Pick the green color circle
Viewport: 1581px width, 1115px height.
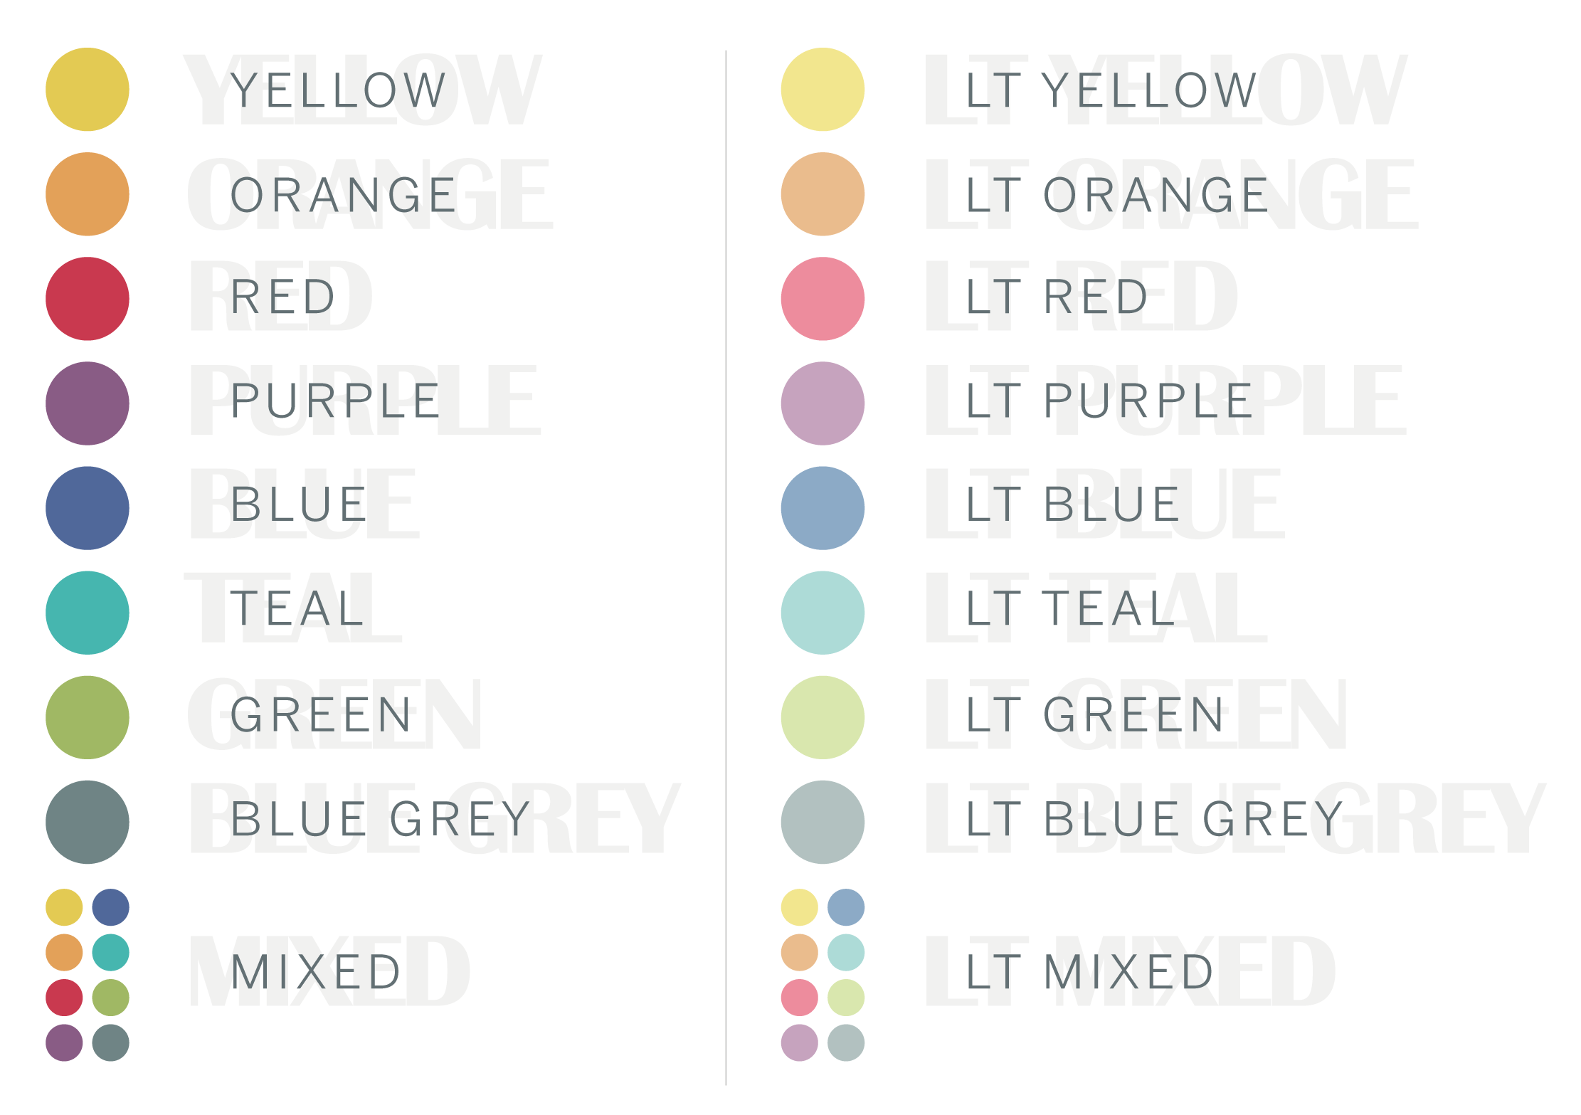[88, 717]
